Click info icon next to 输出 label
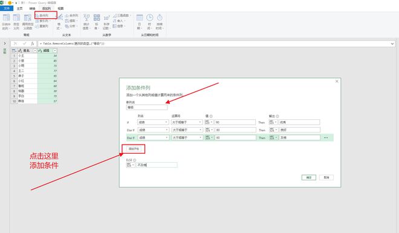Image resolution: width=399 pixels, height=233 pixels. (x=277, y=116)
